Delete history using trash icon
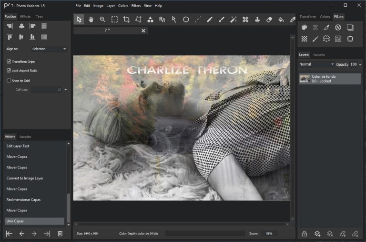The width and height of the screenshot is (366, 242). tap(60, 233)
